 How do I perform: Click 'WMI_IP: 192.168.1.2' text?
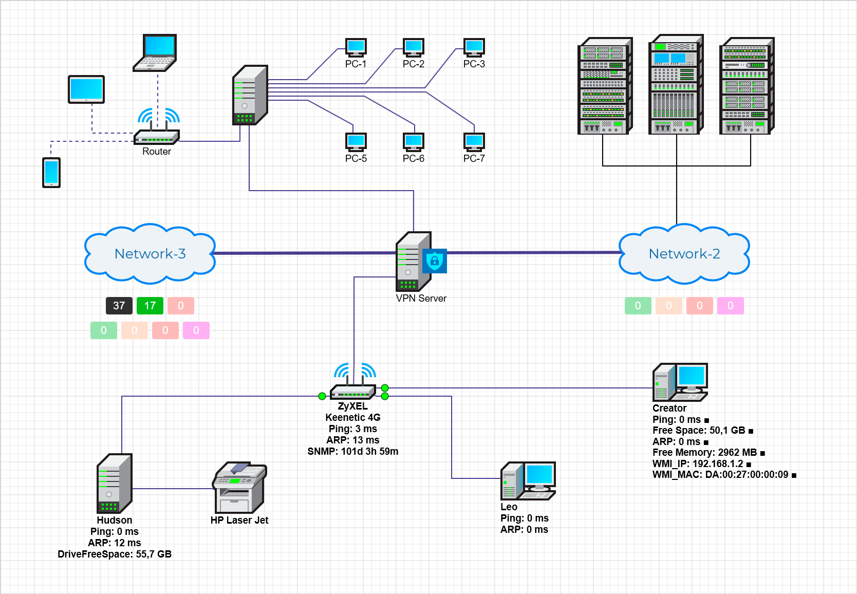(698, 463)
